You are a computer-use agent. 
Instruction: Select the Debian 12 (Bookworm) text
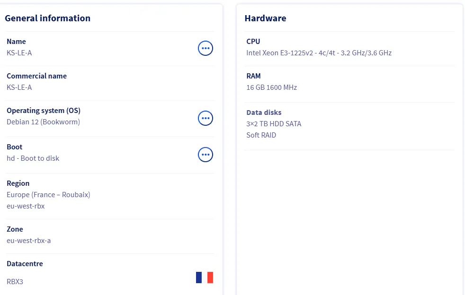click(x=43, y=122)
